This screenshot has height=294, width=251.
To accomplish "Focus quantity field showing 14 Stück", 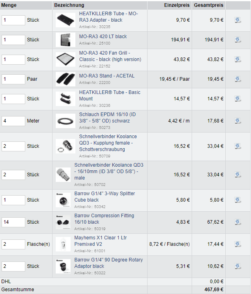I will tap(13, 223).
